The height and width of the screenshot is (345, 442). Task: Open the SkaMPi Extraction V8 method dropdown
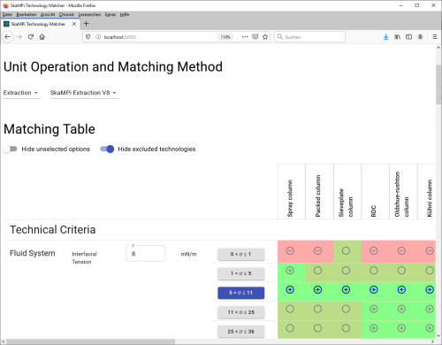click(83, 93)
